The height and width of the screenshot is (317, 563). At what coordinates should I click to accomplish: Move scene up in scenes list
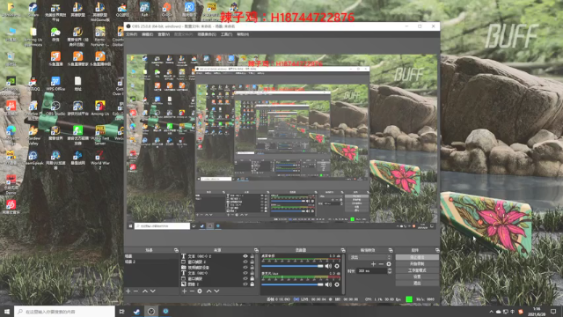[x=145, y=291]
